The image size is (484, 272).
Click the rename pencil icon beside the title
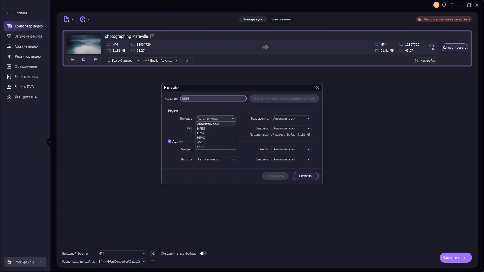tap(153, 36)
